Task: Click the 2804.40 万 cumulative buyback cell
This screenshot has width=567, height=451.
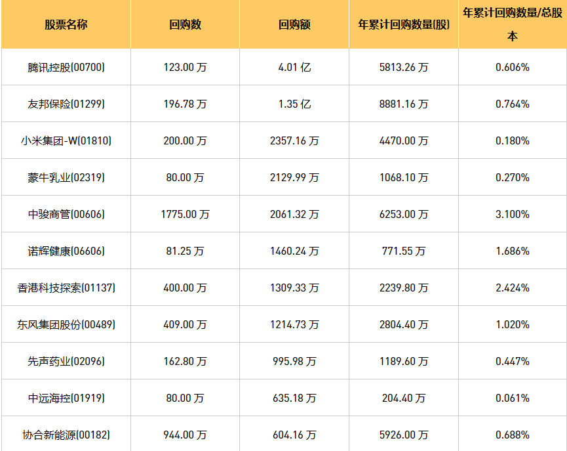Action: (404, 324)
